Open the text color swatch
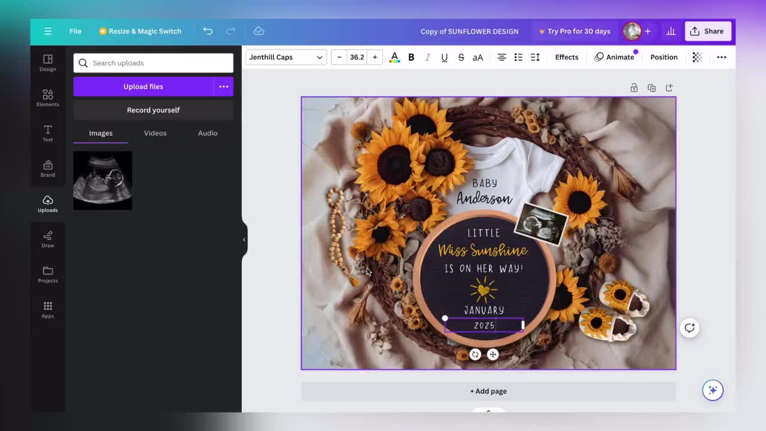This screenshot has height=431, width=766. 394,57
